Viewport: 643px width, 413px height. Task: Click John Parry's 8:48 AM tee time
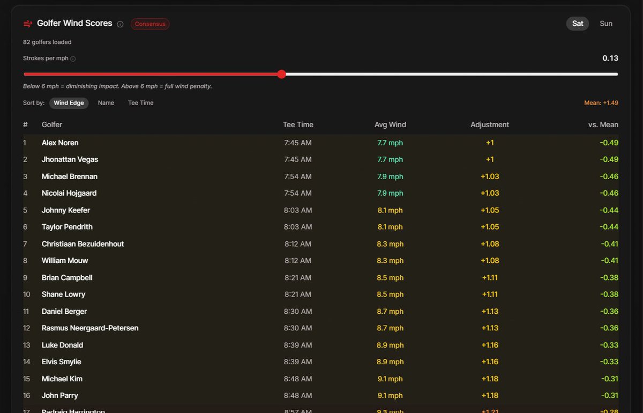[x=298, y=396]
